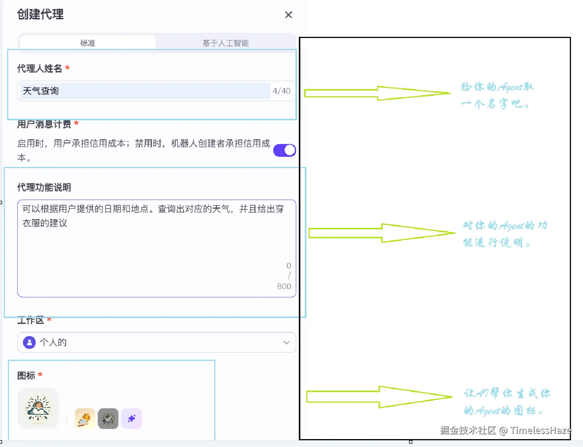Click the large weather icon preview

(x=38, y=408)
